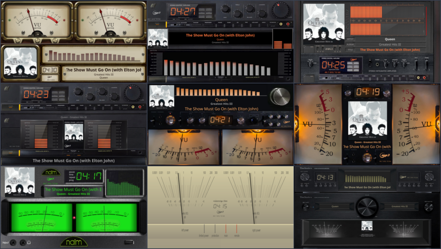Click the bass knob in 04:27 skin
The height and width of the screenshot is (249, 441).
[x=225, y=9]
